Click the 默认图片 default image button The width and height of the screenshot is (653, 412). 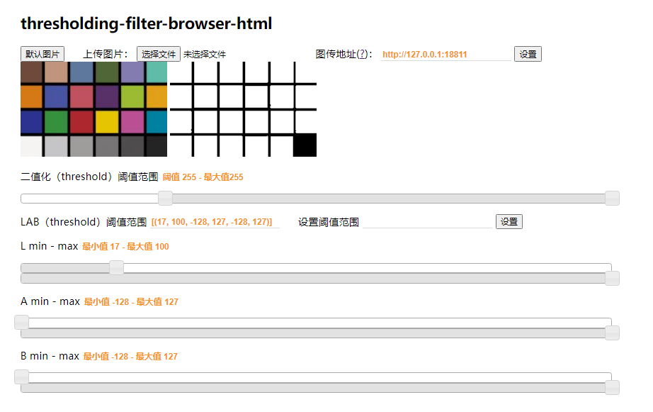click(x=42, y=54)
